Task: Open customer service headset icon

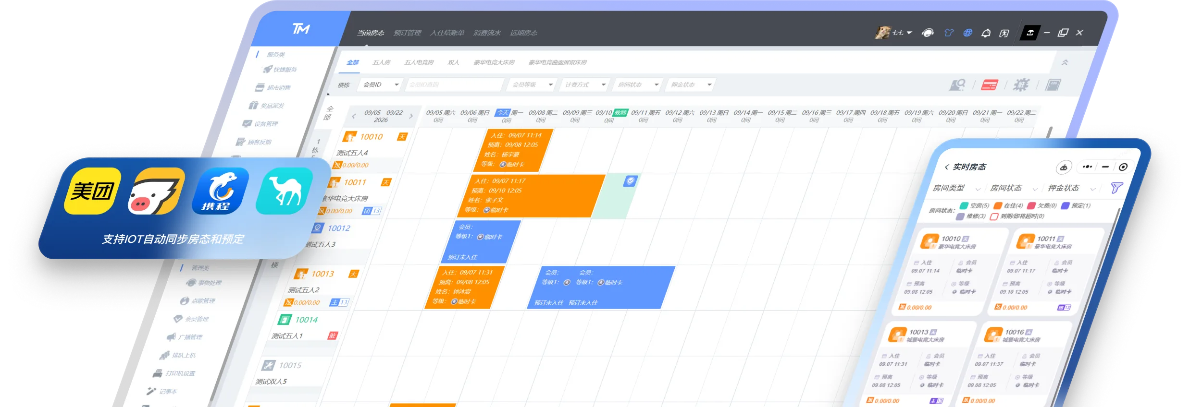Action: pyautogui.click(x=928, y=33)
